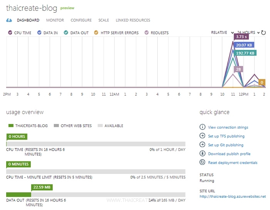270x210 pixels.
Task: Click the arrow icon beside Set up Git publishing
Action: coord(202,144)
